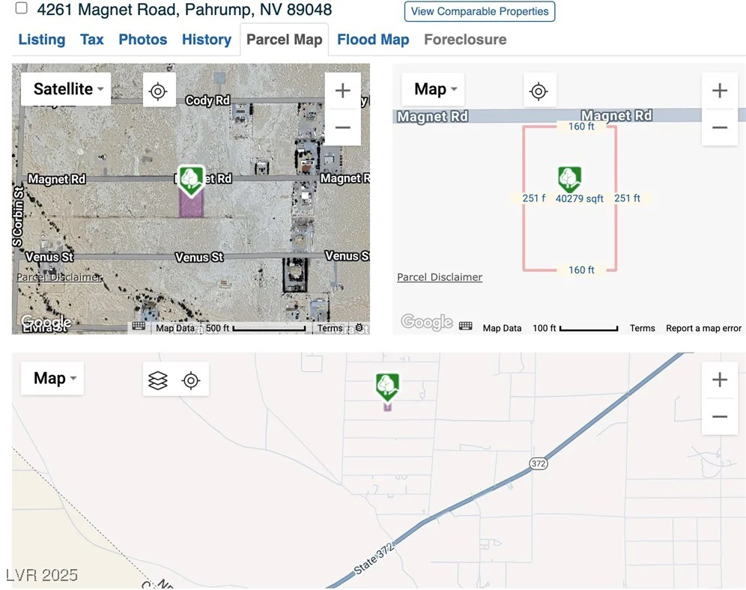The height and width of the screenshot is (590, 746).
Task: Zoom in on the satellite map
Action: tap(342, 91)
